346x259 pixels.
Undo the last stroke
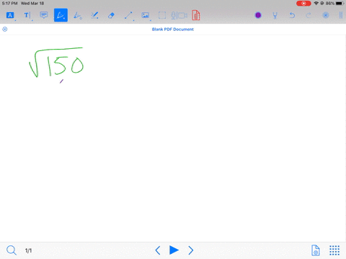point(292,16)
